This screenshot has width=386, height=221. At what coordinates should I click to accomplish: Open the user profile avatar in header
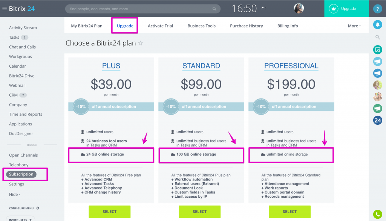[299, 8]
